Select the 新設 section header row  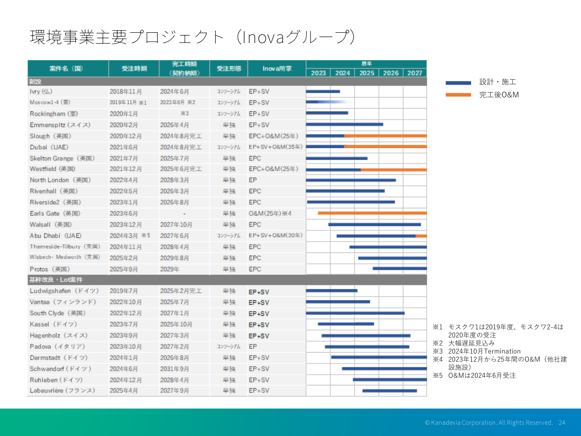[226, 82]
